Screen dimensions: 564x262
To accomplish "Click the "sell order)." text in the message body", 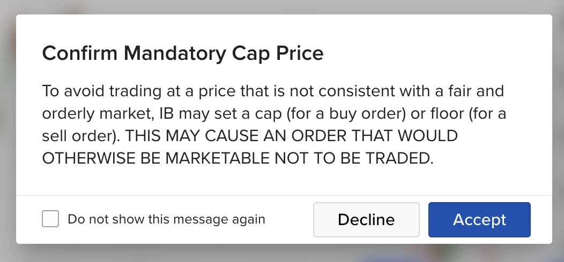I will pyautogui.click(x=81, y=136).
